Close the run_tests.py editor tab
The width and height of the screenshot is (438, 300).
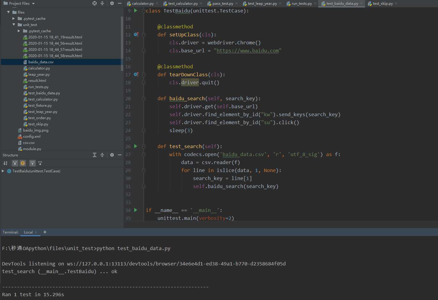pos(315,4)
